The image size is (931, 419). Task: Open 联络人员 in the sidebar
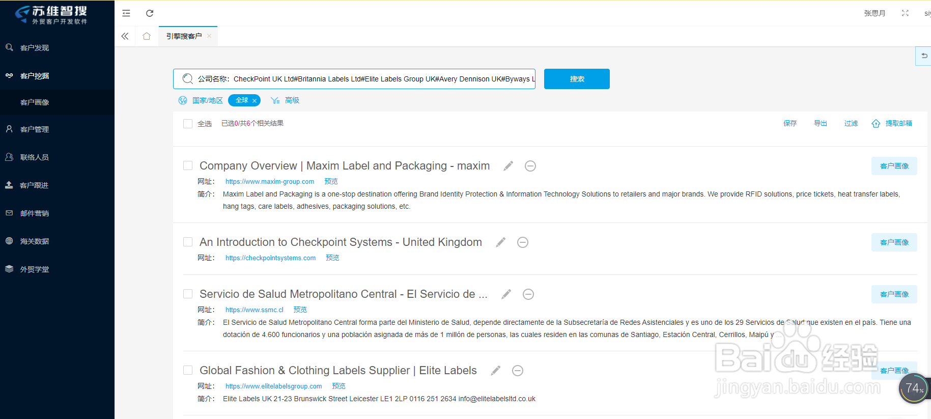57,157
